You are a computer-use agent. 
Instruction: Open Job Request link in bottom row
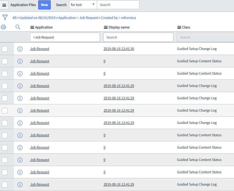click(x=39, y=184)
